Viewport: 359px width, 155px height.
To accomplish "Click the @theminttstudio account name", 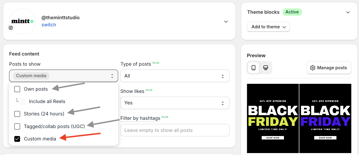I will coord(60,18).
